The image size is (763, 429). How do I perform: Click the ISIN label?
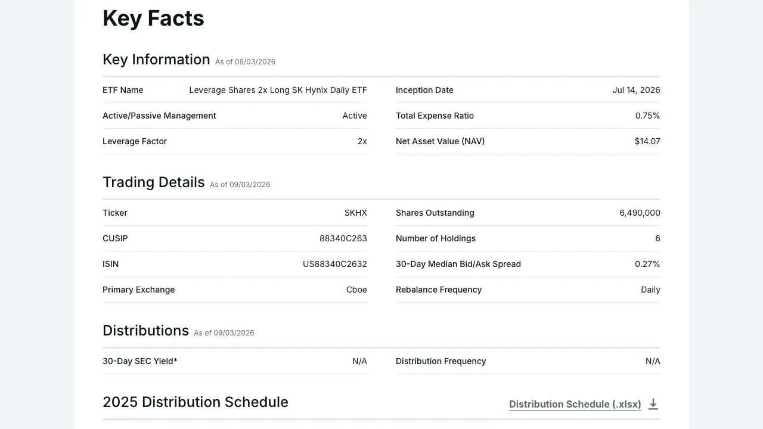110,264
